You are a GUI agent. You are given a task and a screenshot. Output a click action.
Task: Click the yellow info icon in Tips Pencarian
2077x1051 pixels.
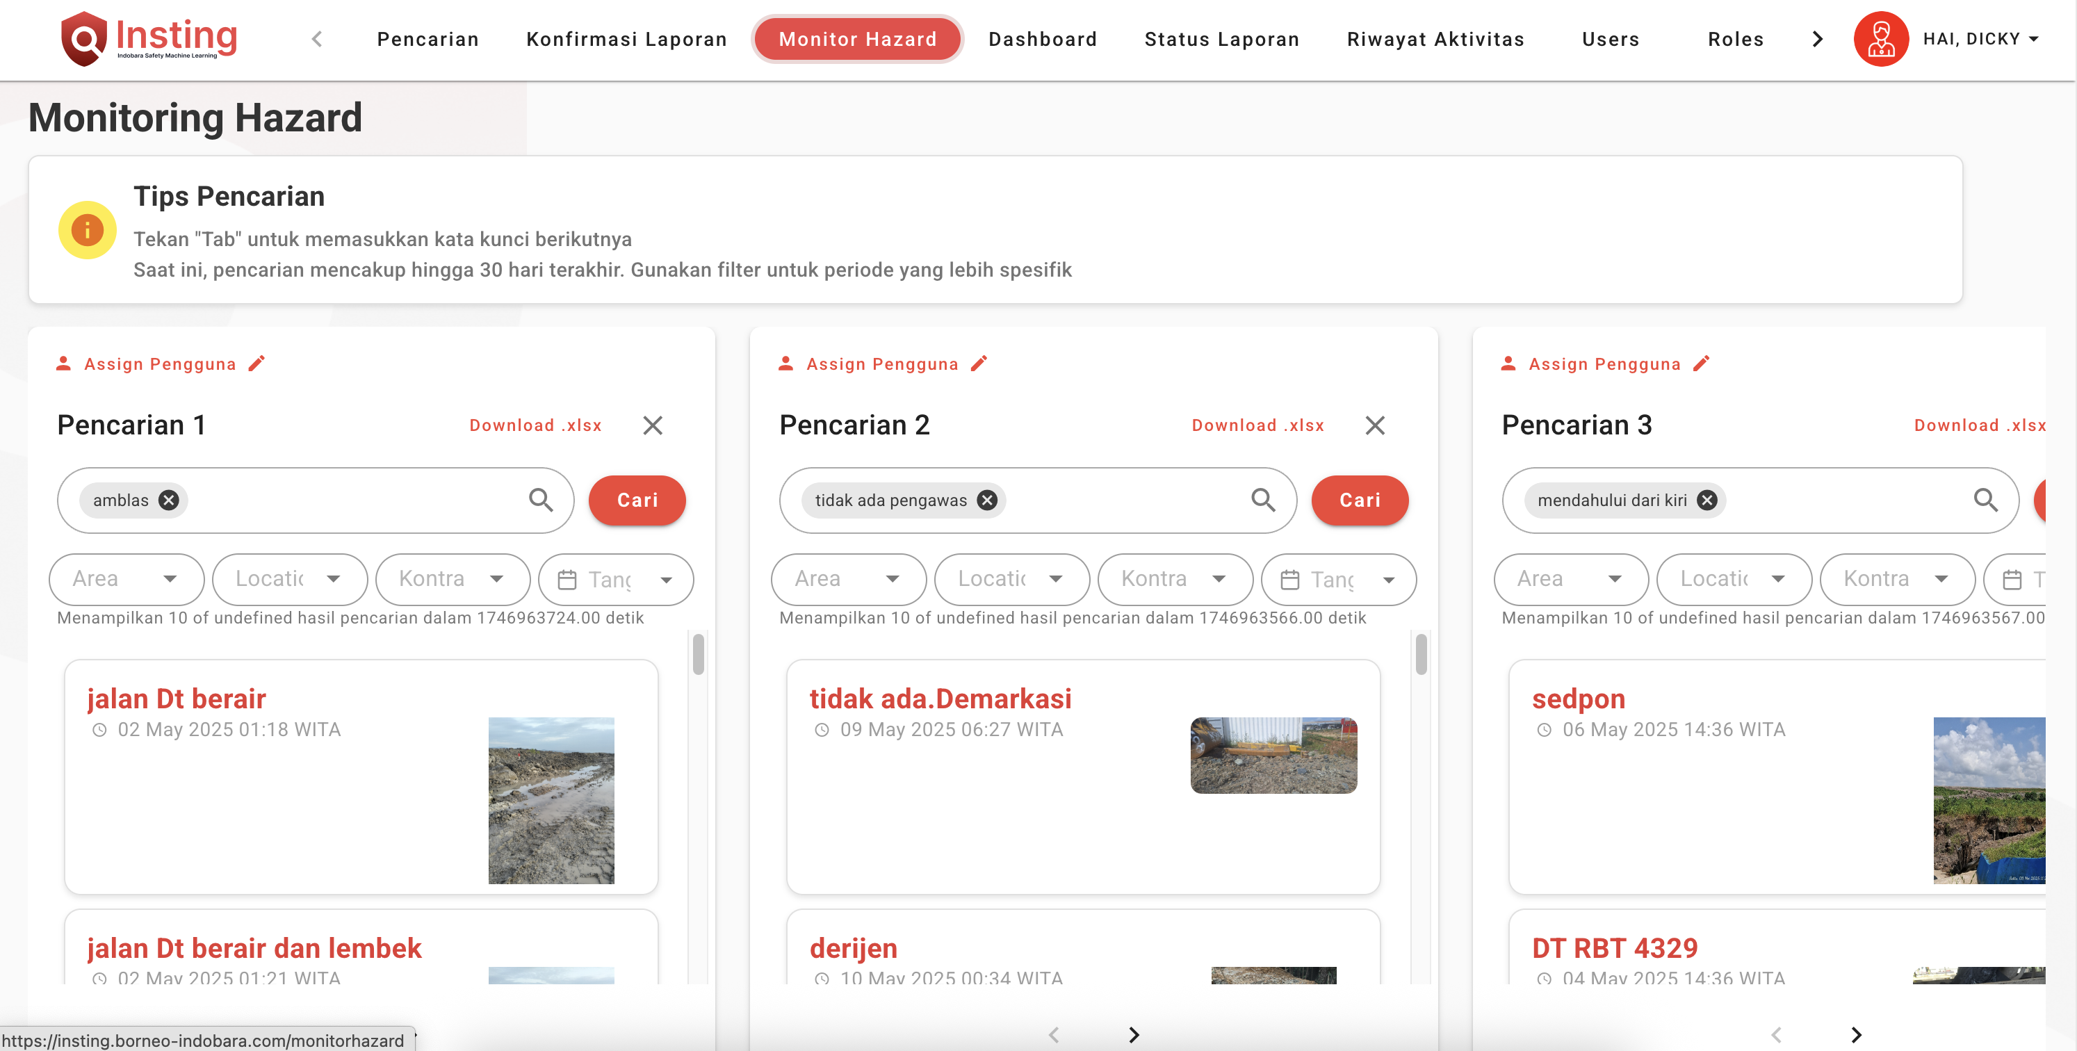tap(87, 229)
